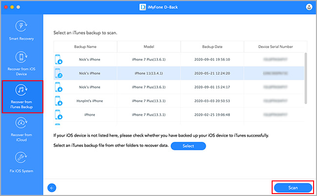Click backup date 2020-02-25 19:06:48
This screenshot has height=196, width=317.
pos(212,115)
